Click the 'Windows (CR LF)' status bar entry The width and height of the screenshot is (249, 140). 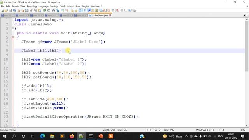pyautogui.click(x=205, y=130)
